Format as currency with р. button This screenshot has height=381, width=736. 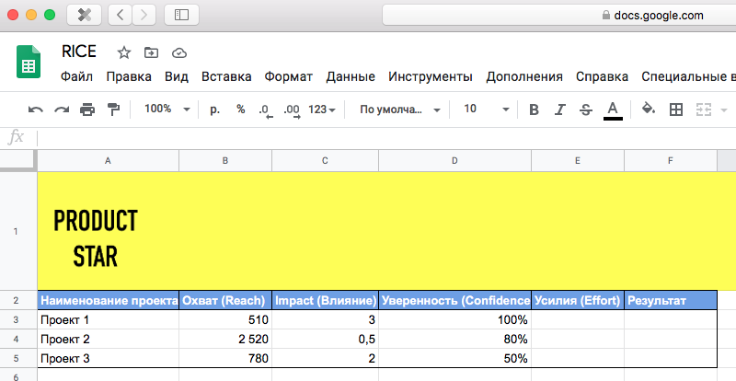215,110
